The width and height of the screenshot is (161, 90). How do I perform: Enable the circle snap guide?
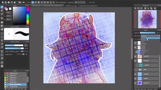click(x=48, y=2)
